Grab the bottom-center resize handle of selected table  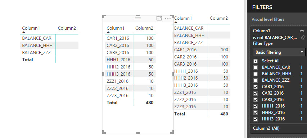coord(138,133)
